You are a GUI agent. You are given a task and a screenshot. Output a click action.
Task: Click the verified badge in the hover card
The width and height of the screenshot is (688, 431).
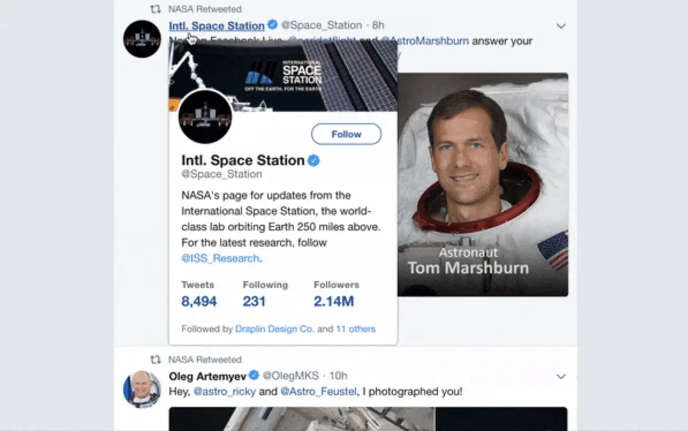[313, 161]
